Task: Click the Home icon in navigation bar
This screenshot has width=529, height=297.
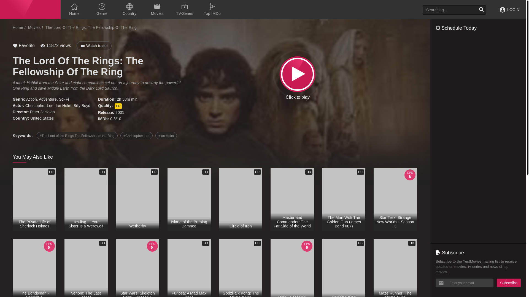Action: 74,7
